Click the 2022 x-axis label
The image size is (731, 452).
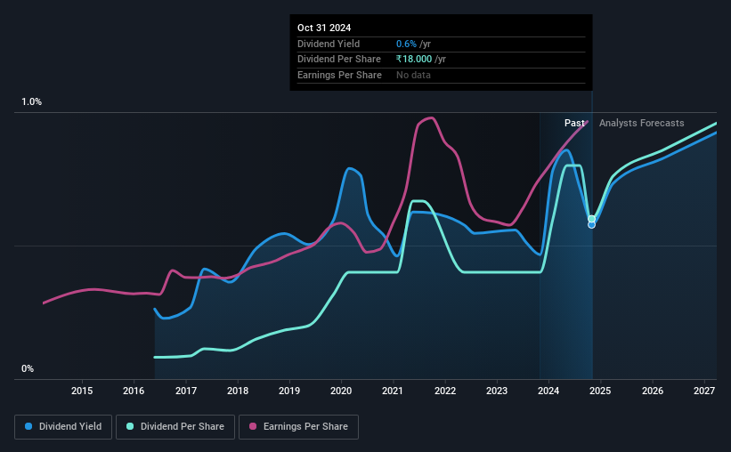tap(445, 391)
